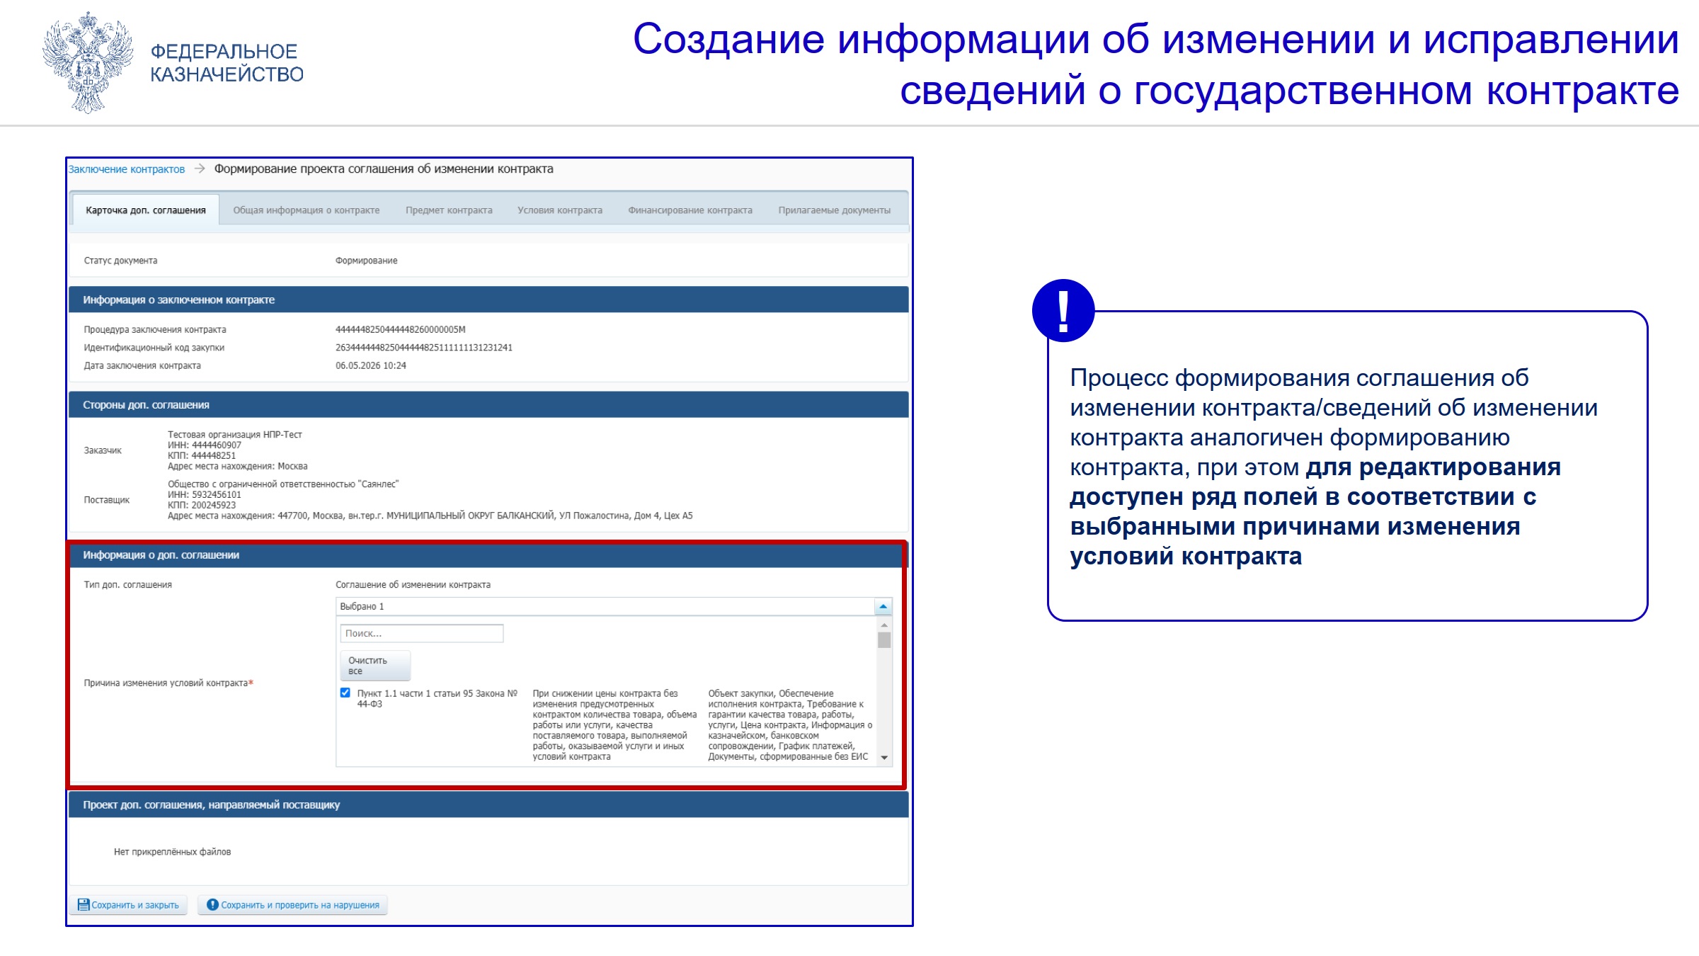Collapse dropdown using the up arrow button
This screenshot has height=956, width=1699.
883,606
